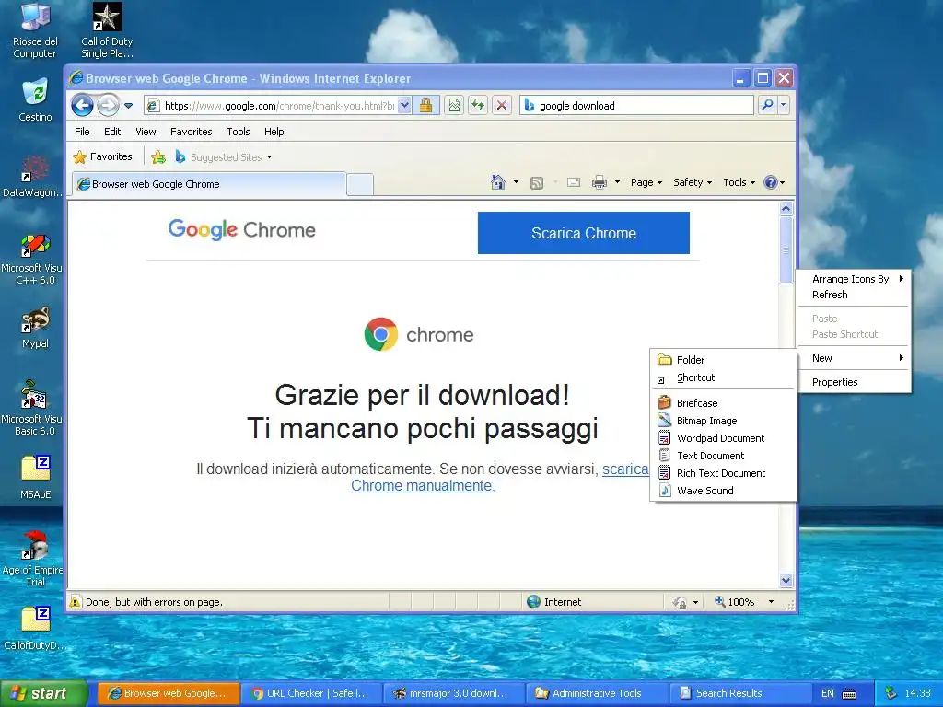Choose Wave Sound in New submenu

tap(724, 491)
